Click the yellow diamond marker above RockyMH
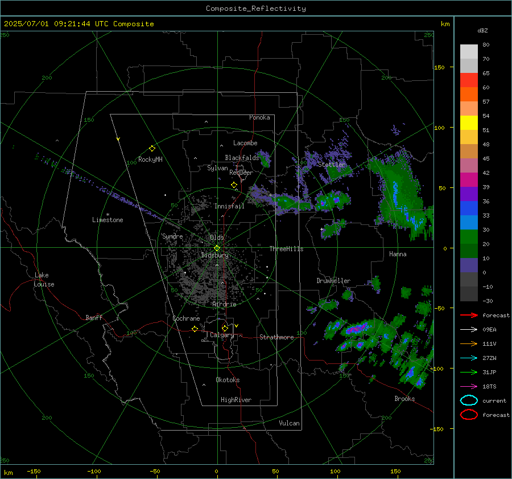Viewport: 512px width, 479px height. tap(152, 149)
